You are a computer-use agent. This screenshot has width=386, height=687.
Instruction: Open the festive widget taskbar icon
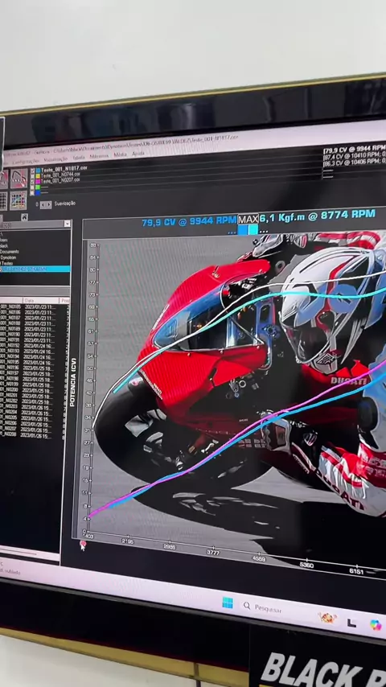tap(327, 618)
